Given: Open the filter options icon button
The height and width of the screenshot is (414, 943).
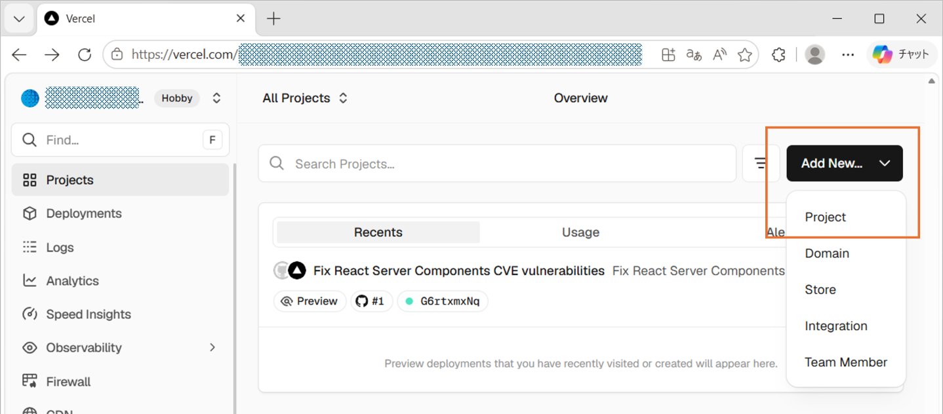Looking at the screenshot, I should click(761, 164).
